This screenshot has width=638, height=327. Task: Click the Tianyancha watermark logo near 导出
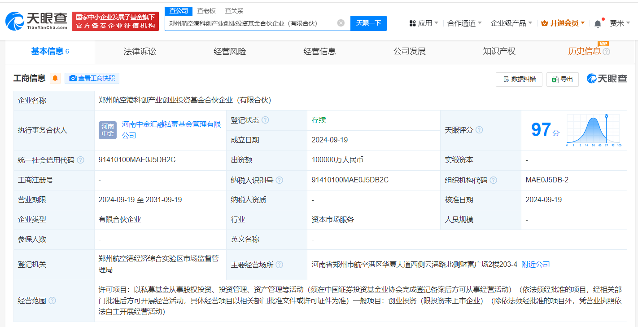pos(607,78)
